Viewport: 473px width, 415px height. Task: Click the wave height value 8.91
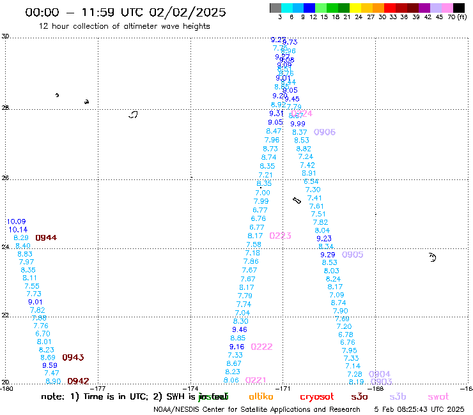click(x=309, y=173)
